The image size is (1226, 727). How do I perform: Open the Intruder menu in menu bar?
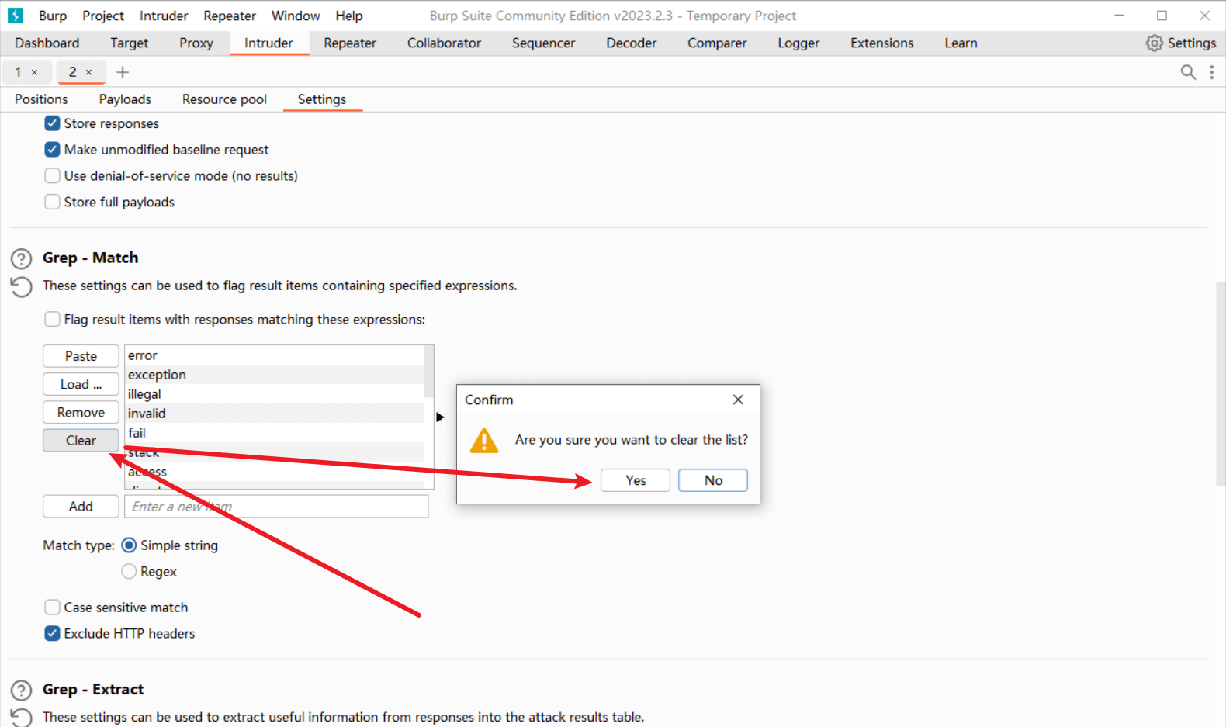[x=164, y=16]
